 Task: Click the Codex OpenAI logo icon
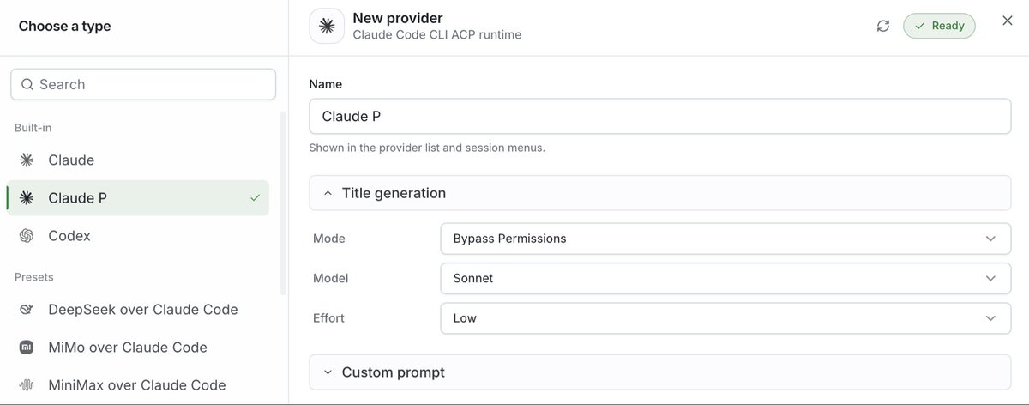(x=27, y=235)
